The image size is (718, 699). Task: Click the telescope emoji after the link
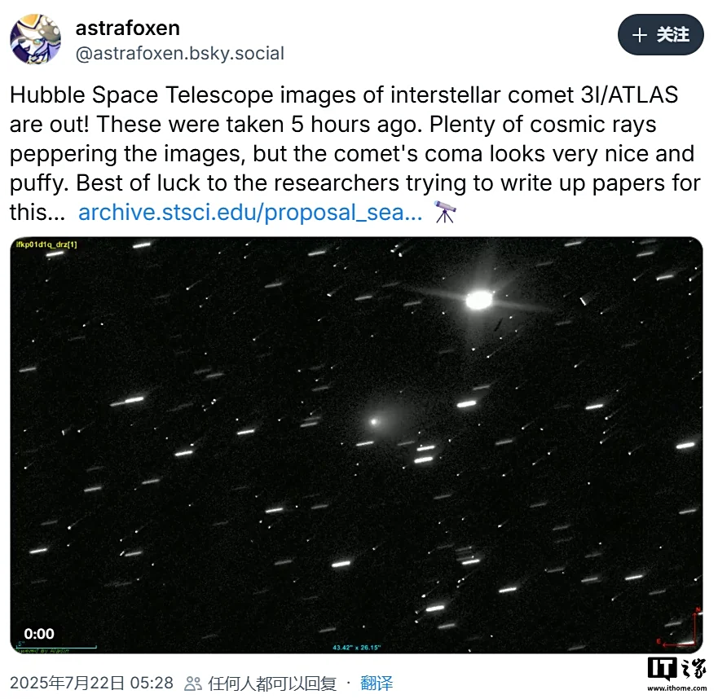pos(445,212)
